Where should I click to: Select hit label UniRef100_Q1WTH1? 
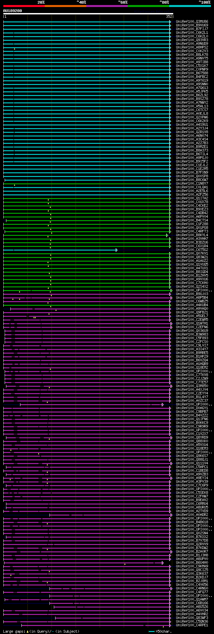[x=192, y=323]
